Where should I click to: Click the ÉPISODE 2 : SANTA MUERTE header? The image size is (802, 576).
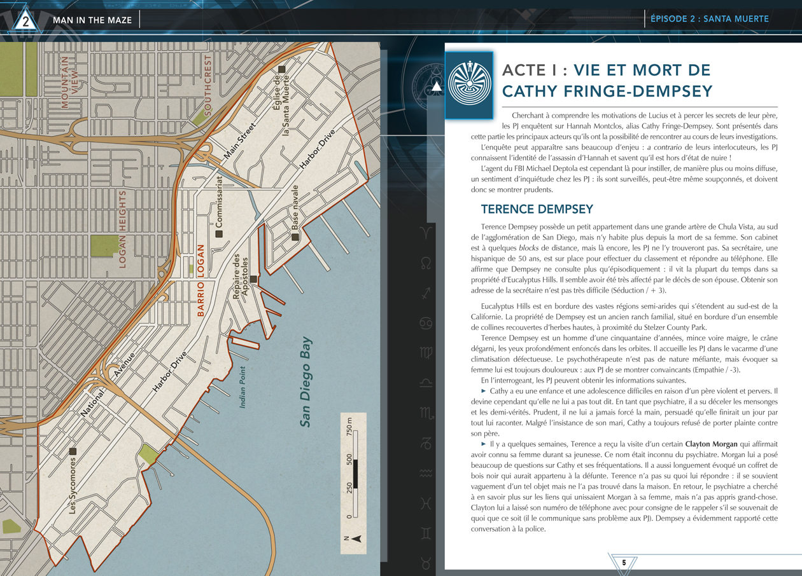(709, 19)
